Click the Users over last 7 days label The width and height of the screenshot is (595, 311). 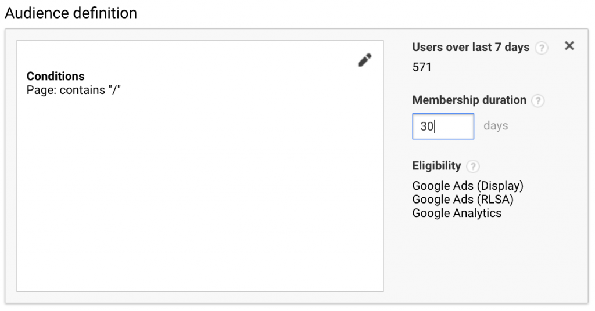click(x=471, y=48)
